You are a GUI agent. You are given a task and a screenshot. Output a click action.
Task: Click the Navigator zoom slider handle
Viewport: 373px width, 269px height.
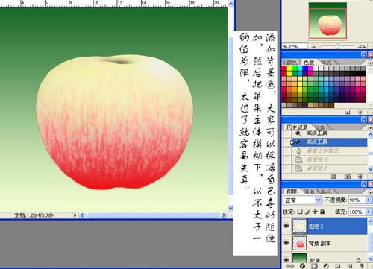click(337, 46)
